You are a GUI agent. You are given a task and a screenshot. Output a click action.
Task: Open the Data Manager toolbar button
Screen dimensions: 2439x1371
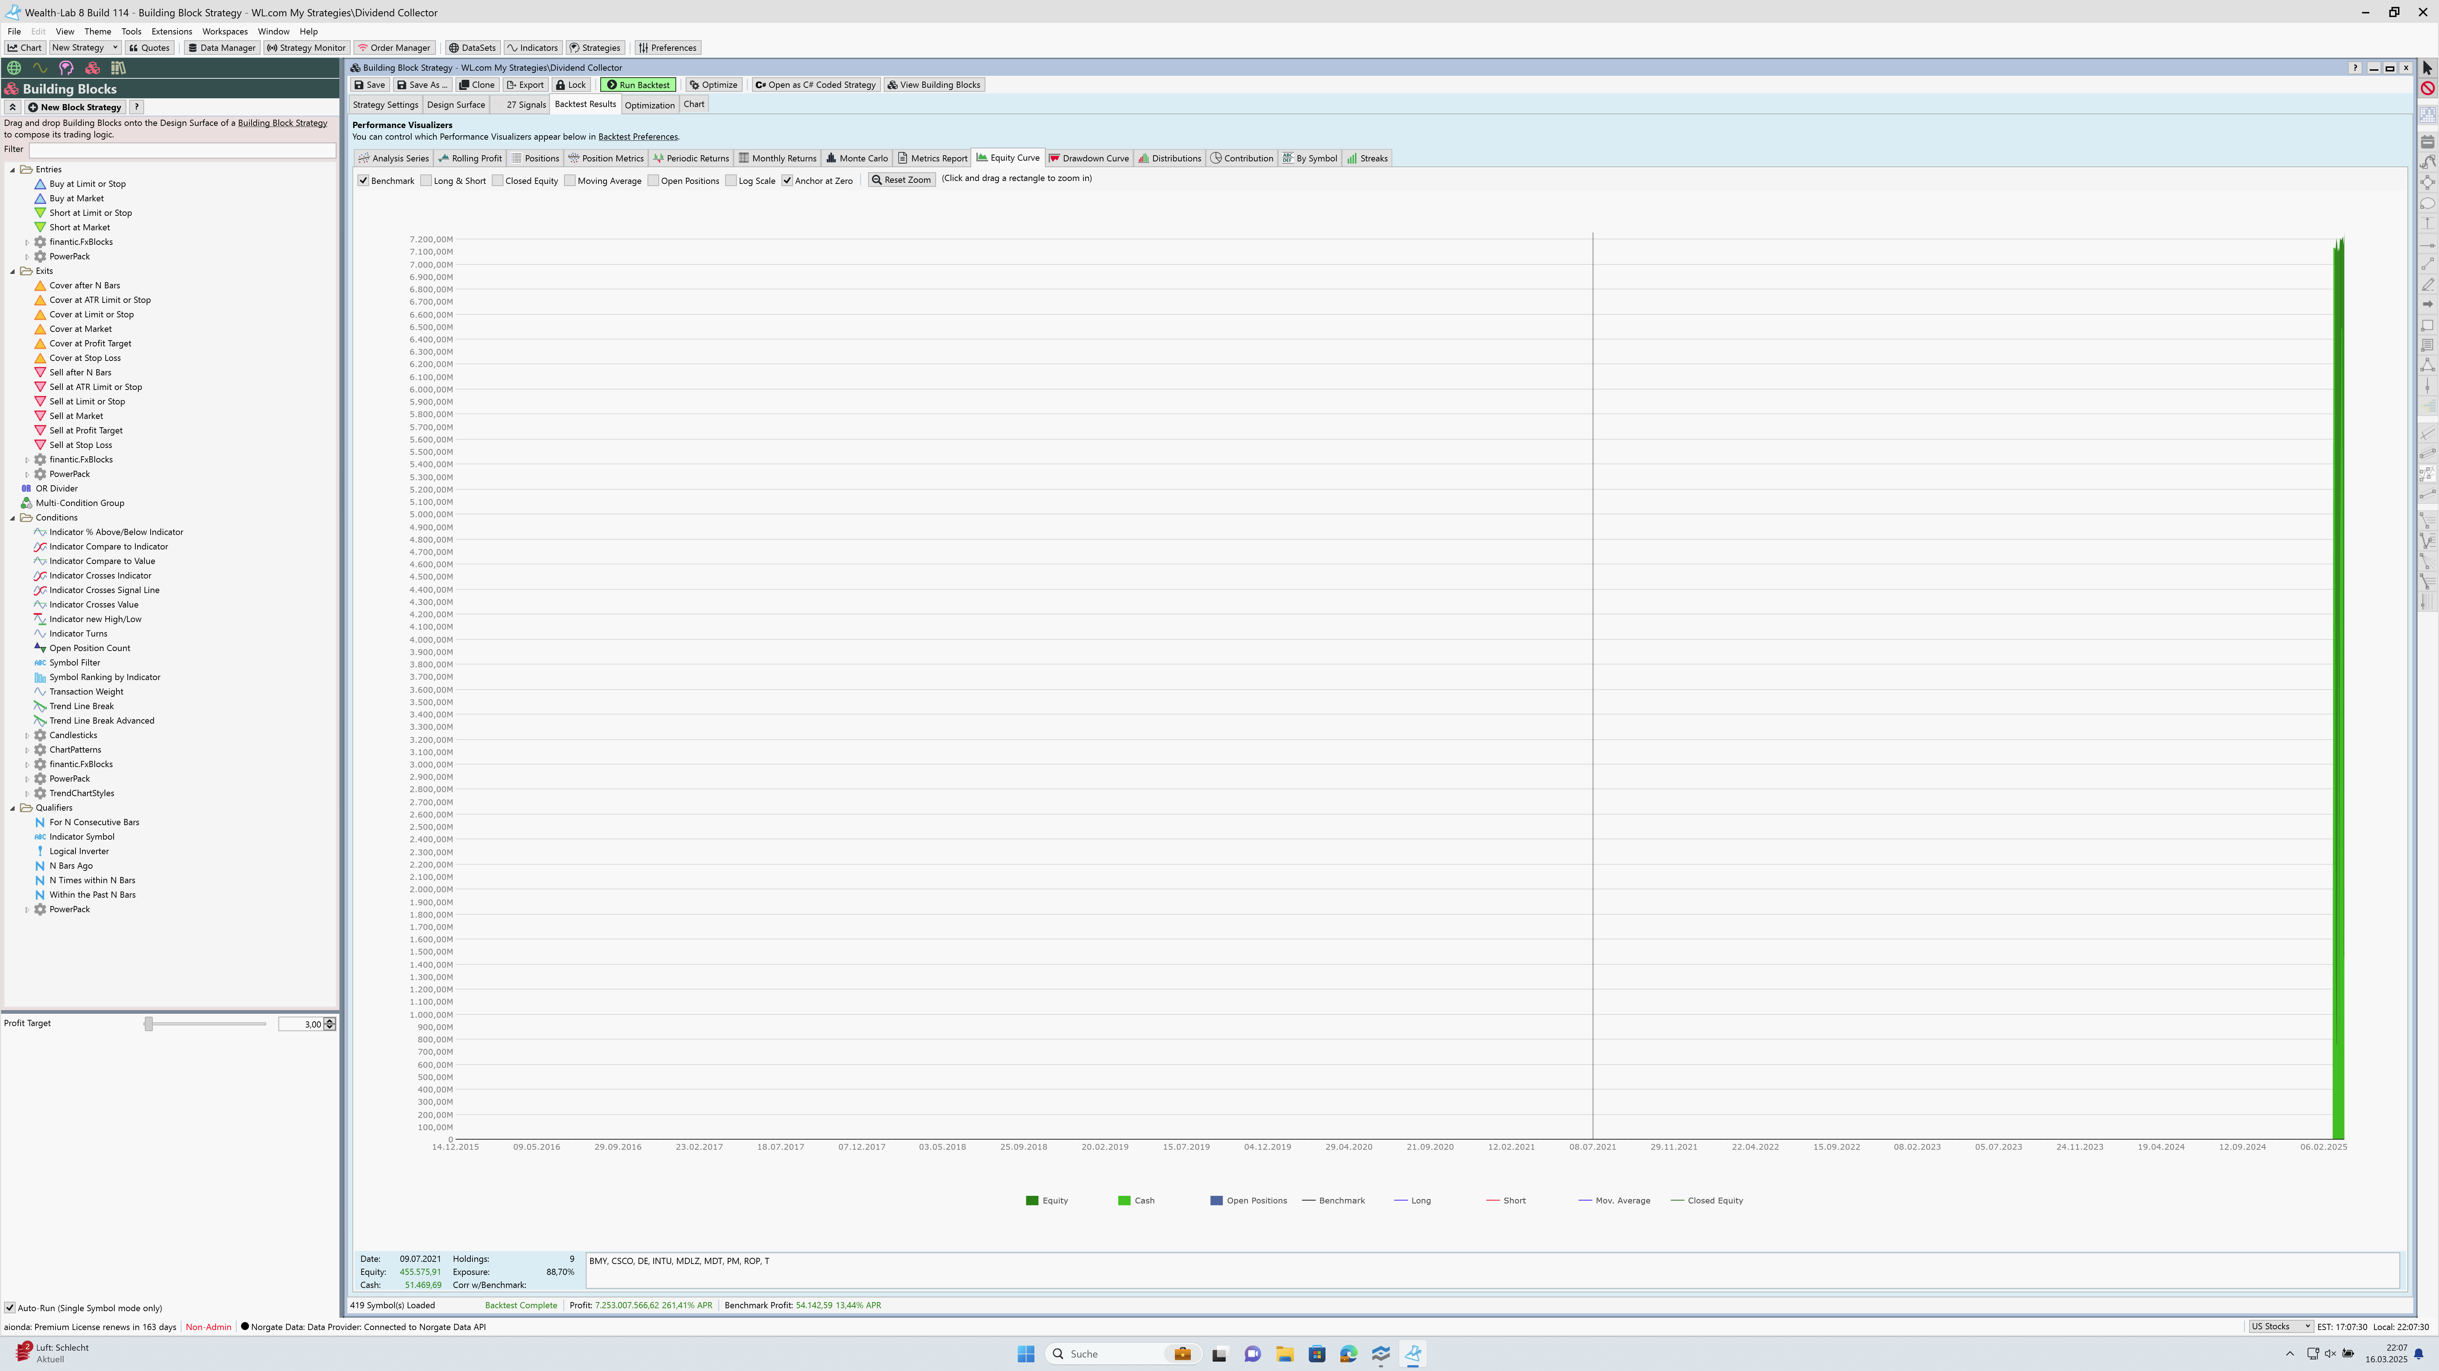tap(221, 47)
